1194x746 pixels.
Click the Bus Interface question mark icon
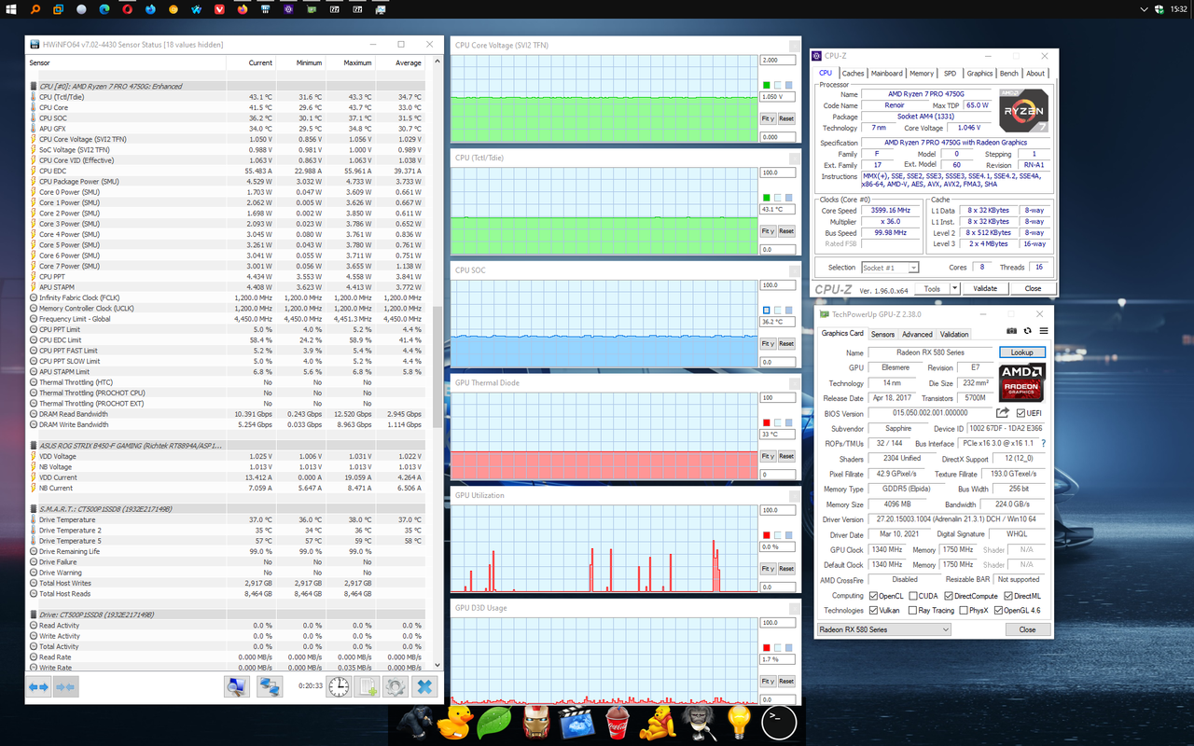click(1043, 443)
